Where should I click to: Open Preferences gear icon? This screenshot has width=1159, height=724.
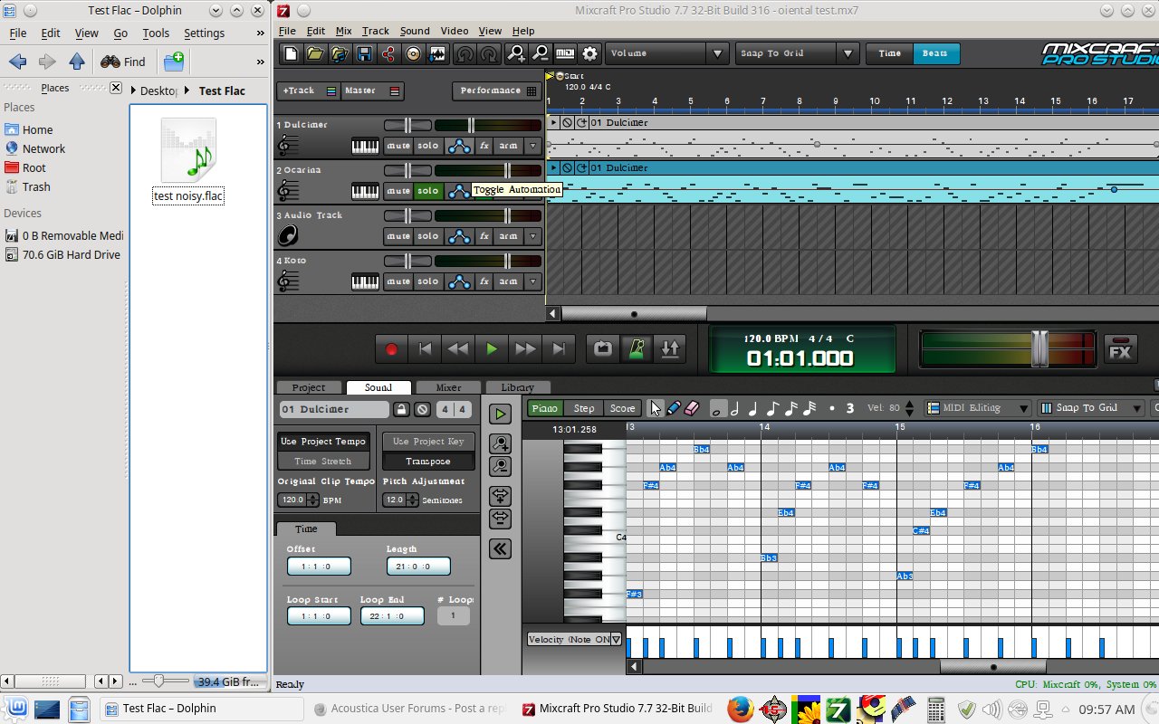point(589,53)
